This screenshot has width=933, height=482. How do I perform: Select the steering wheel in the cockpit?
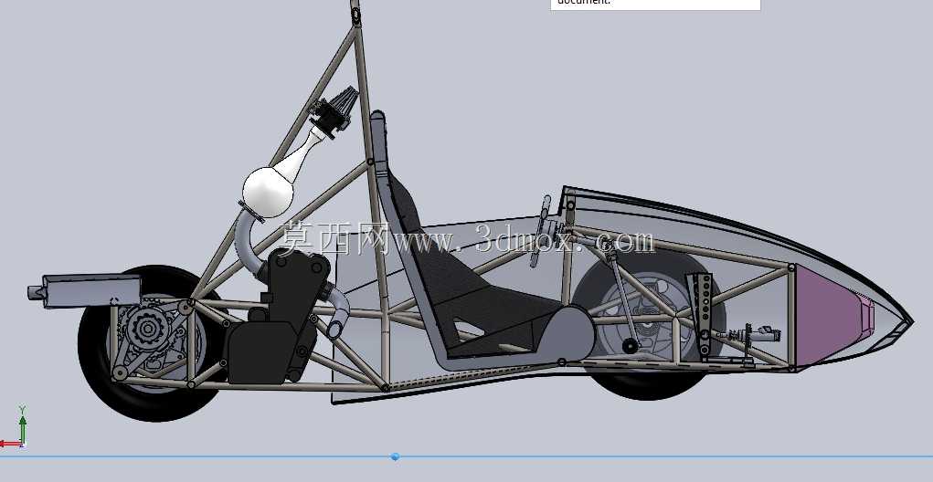[542, 231]
